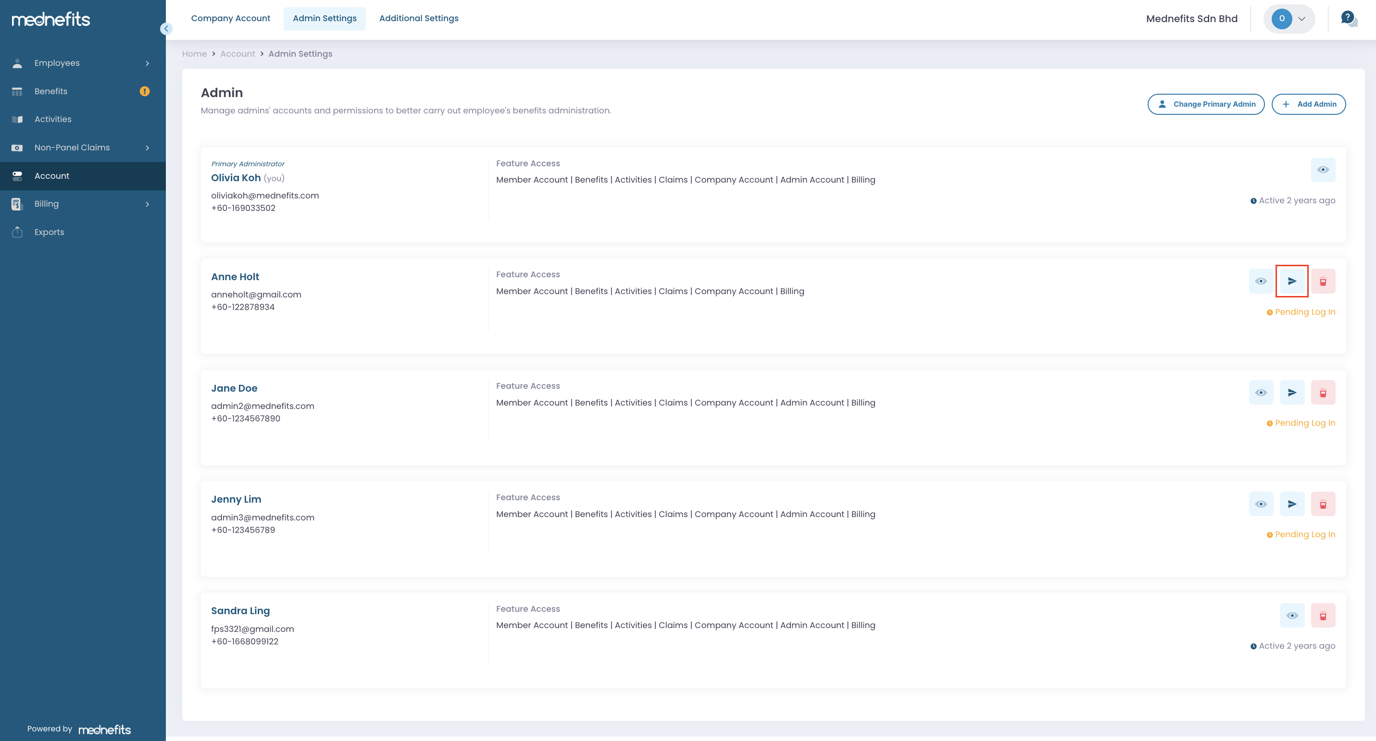View Olivia Koh's permissions eye icon
This screenshot has height=741, width=1376.
(x=1323, y=170)
